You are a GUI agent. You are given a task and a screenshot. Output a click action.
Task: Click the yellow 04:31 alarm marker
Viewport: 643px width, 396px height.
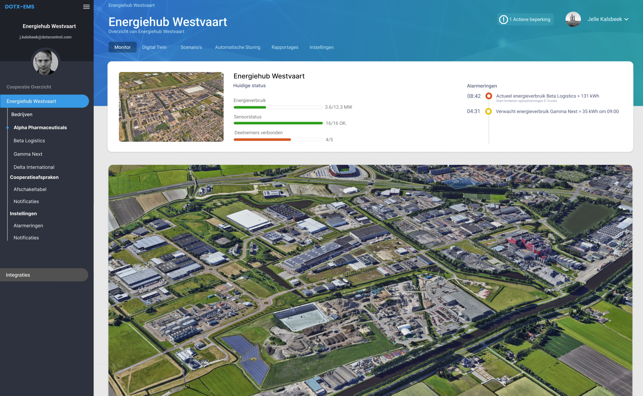click(488, 111)
